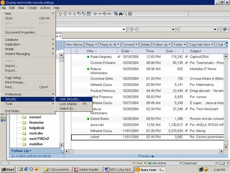Select Print Preview... menu item
This screenshot has height=173, width=230.
(28, 82)
